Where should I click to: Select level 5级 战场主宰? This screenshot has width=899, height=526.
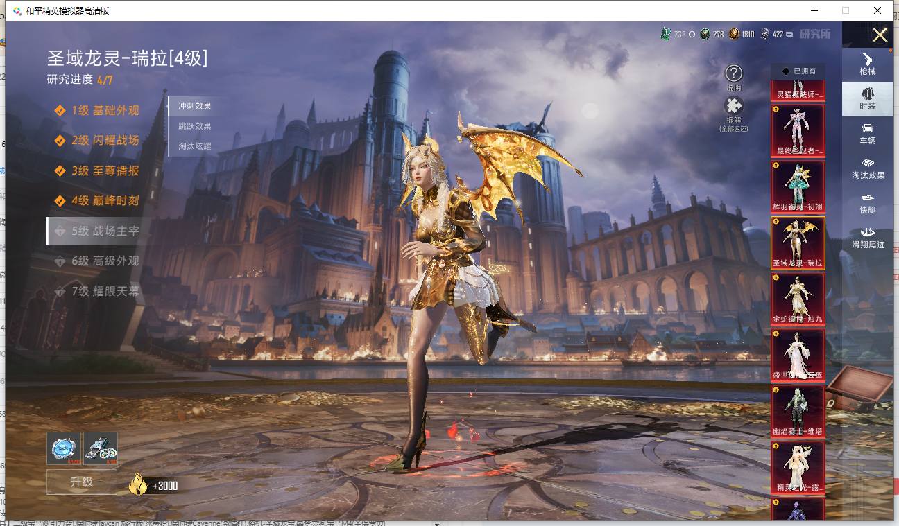[97, 231]
